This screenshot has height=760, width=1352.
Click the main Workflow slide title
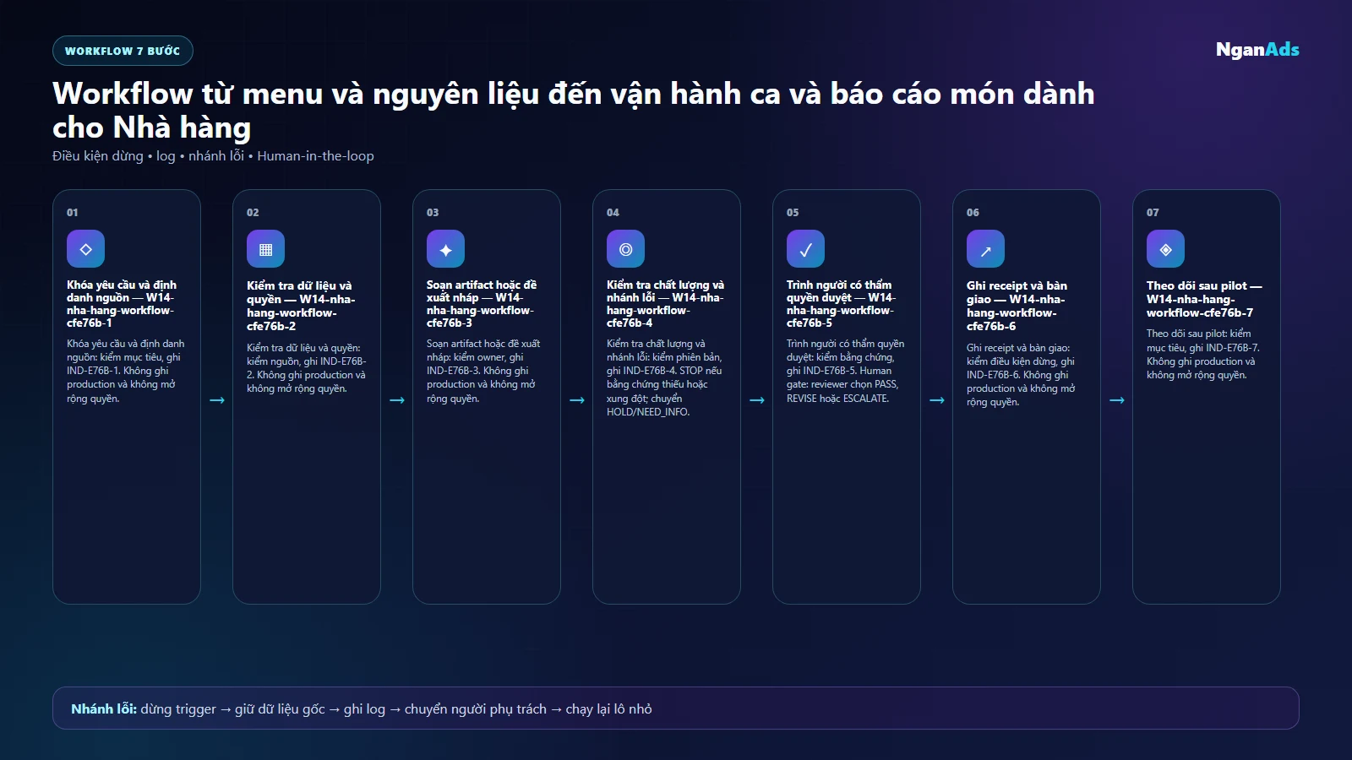[x=573, y=110]
